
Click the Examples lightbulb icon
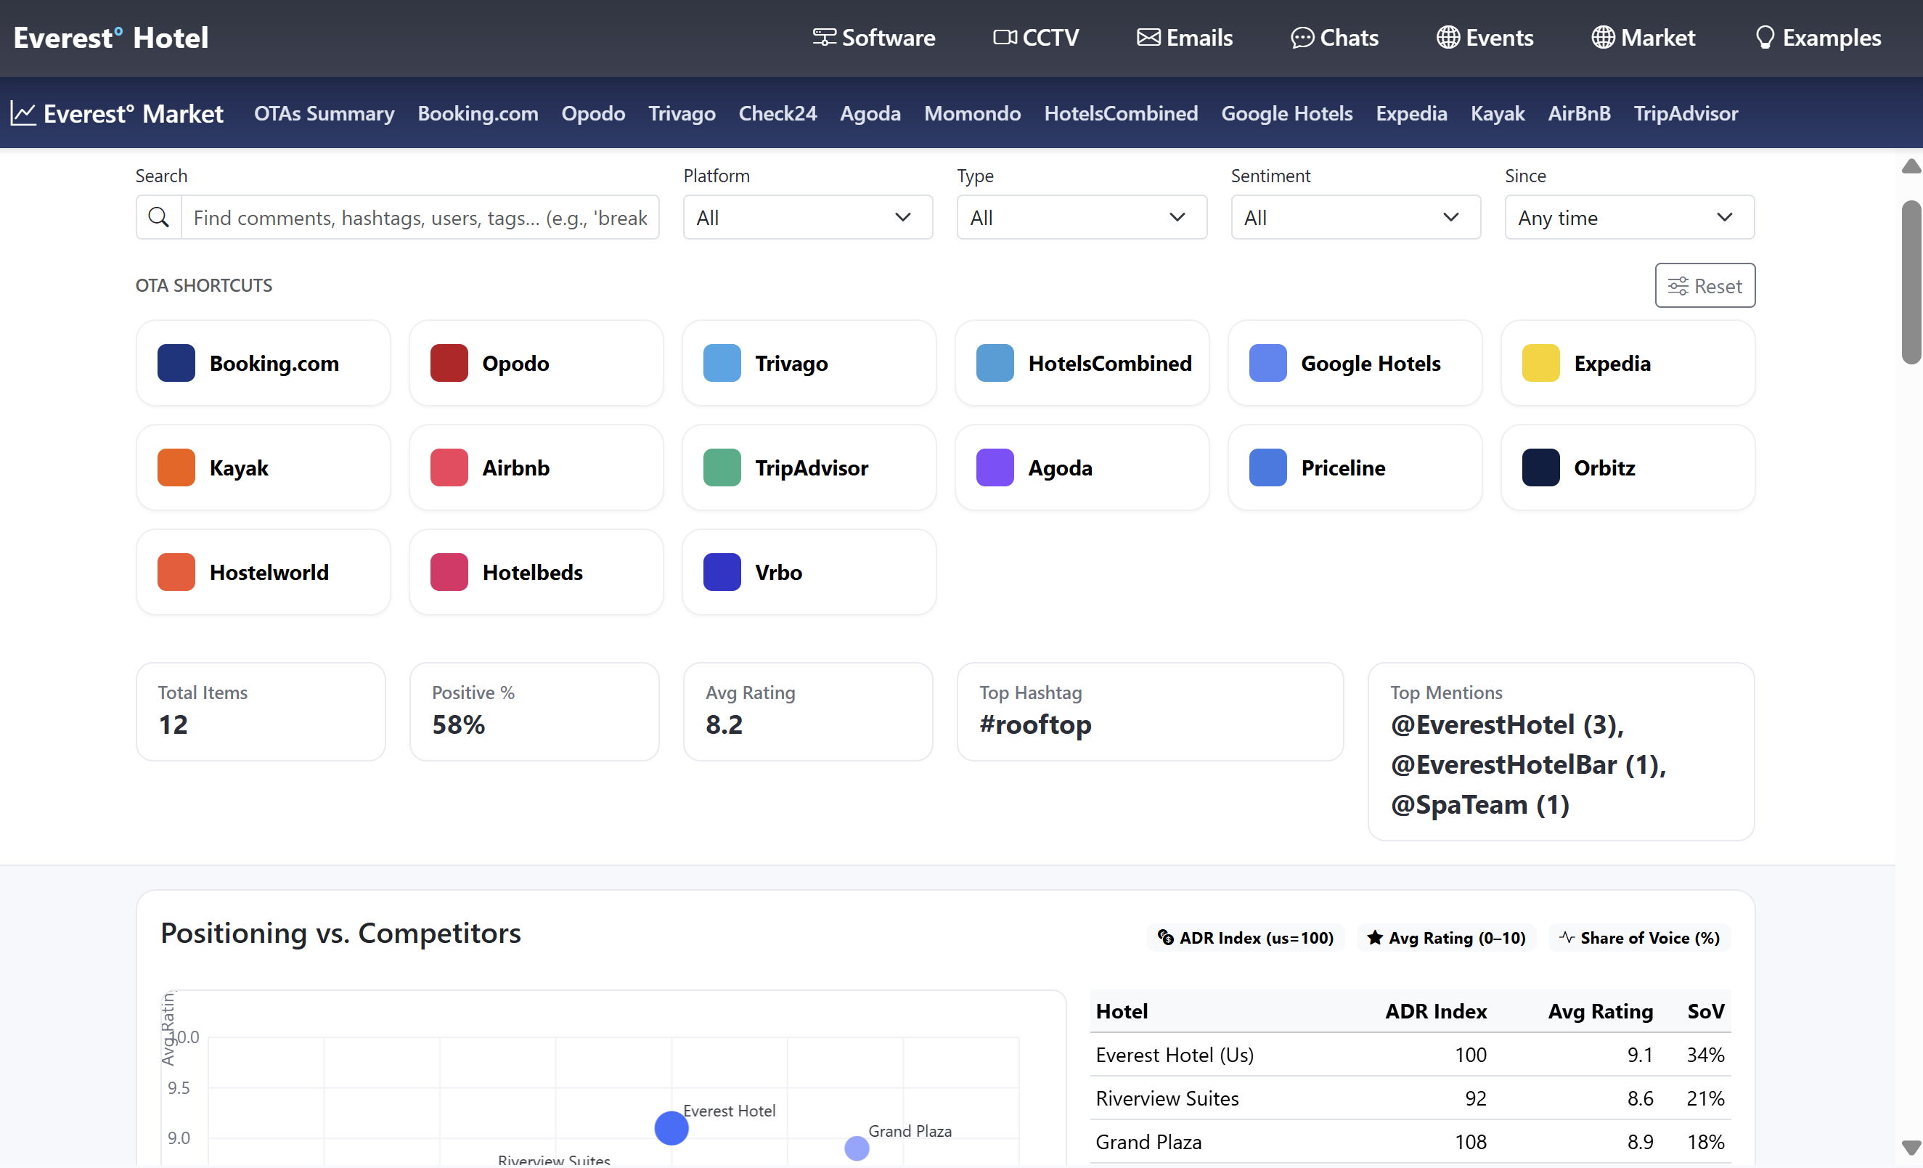coord(1764,38)
